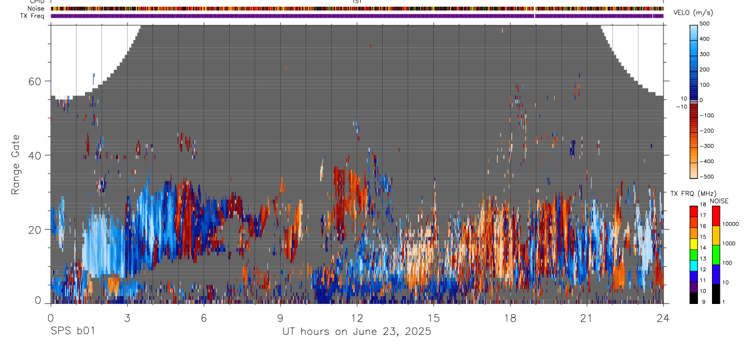Click the 'SPS b01' radar beam label

pos(72,332)
